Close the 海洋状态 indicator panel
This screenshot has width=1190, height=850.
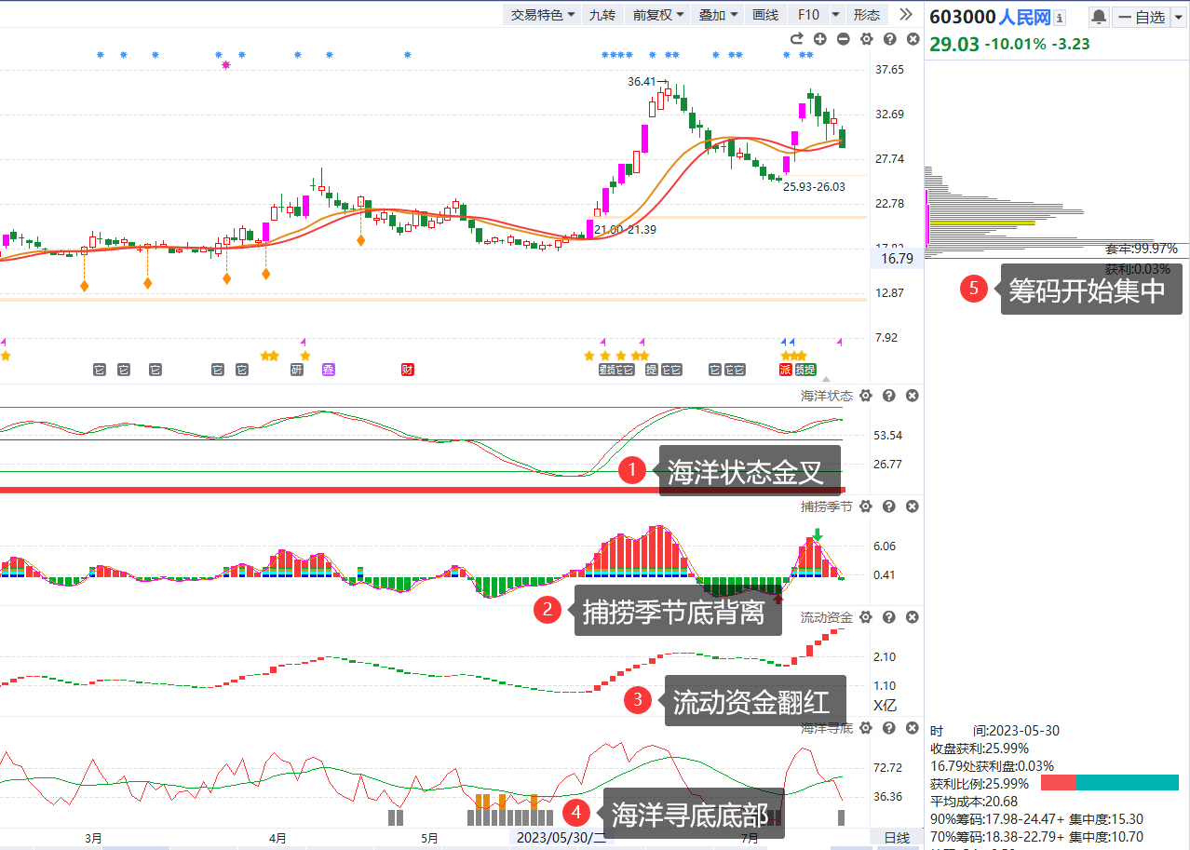point(913,396)
